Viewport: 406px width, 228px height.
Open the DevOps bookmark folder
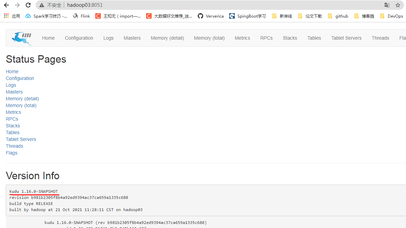(391, 16)
